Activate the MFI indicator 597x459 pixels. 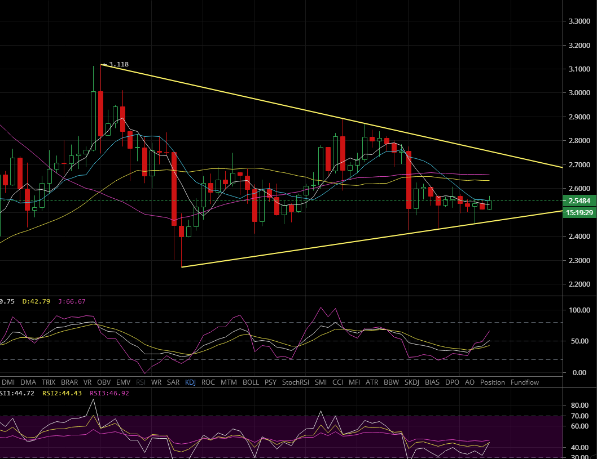[x=354, y=382]
